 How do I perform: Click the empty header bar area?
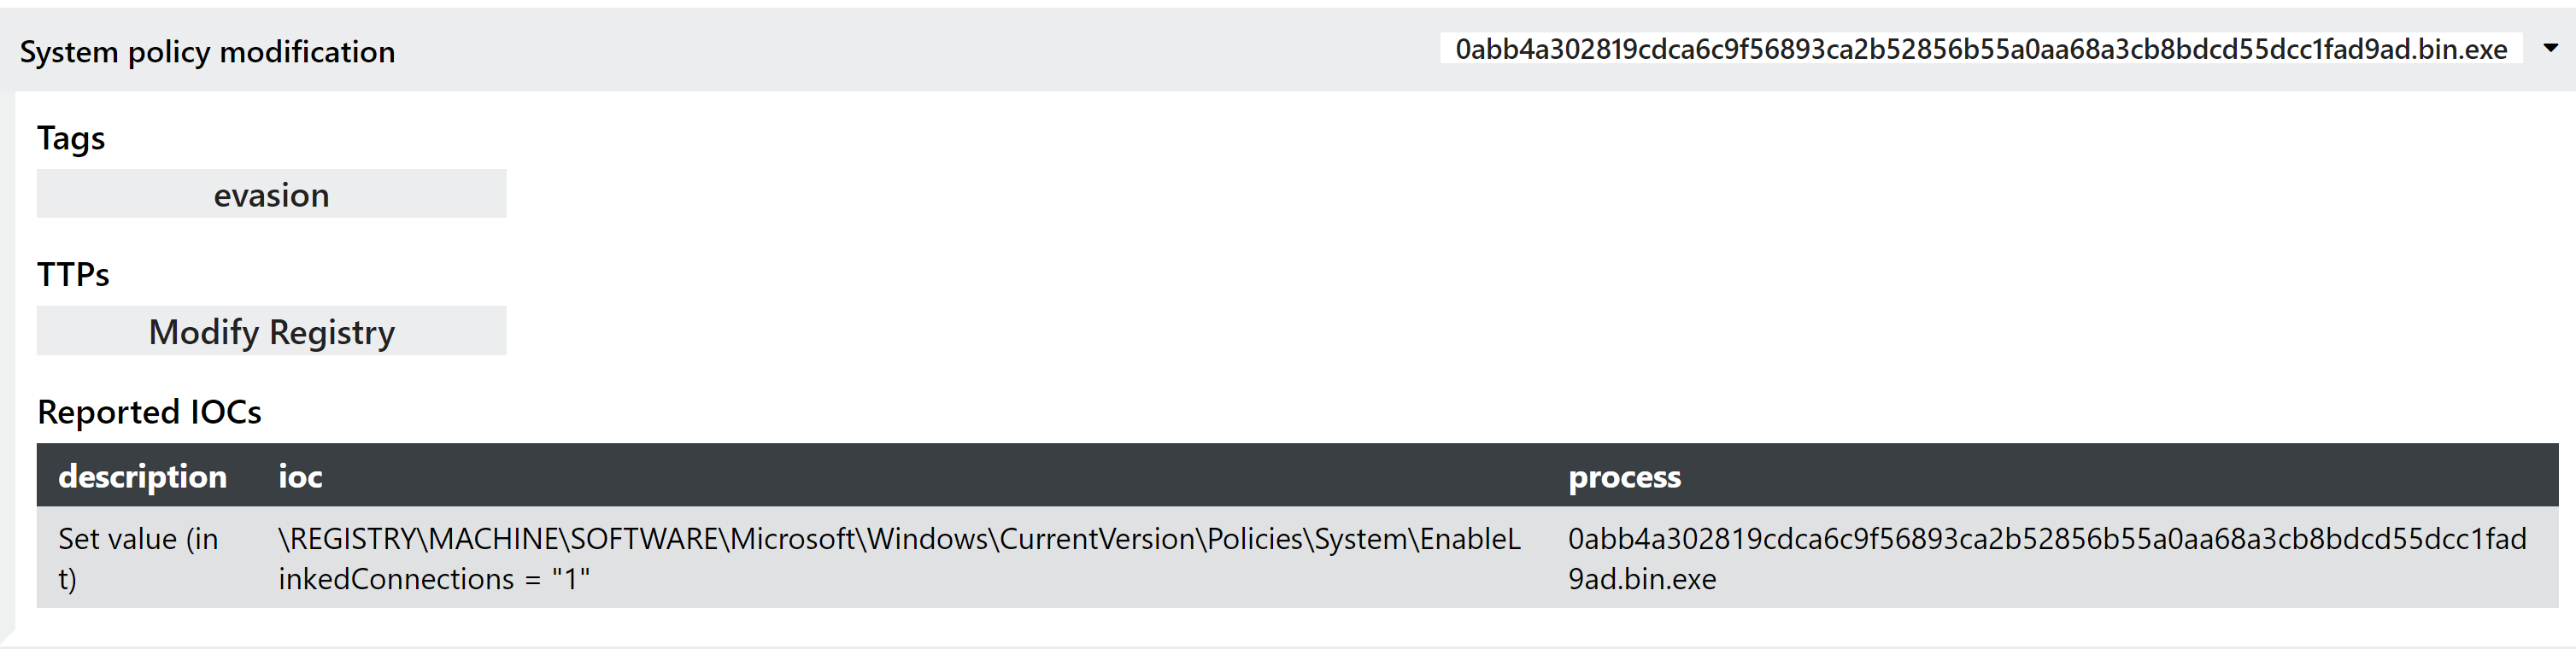tap(917, 50)
